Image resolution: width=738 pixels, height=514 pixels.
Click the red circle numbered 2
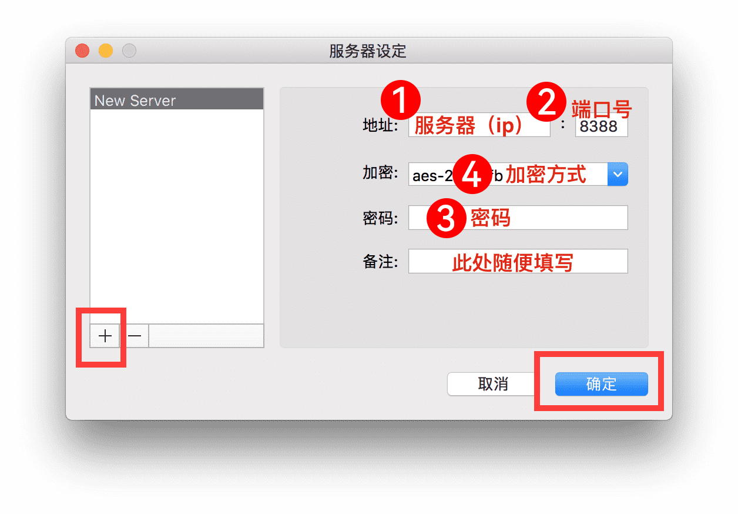tap(545, 102)
